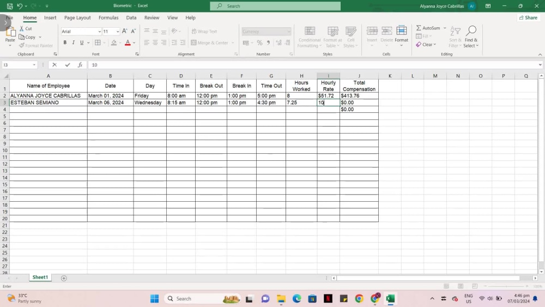545x307 pixels.
Task: Open the Review tab
Action: (152, 18)
